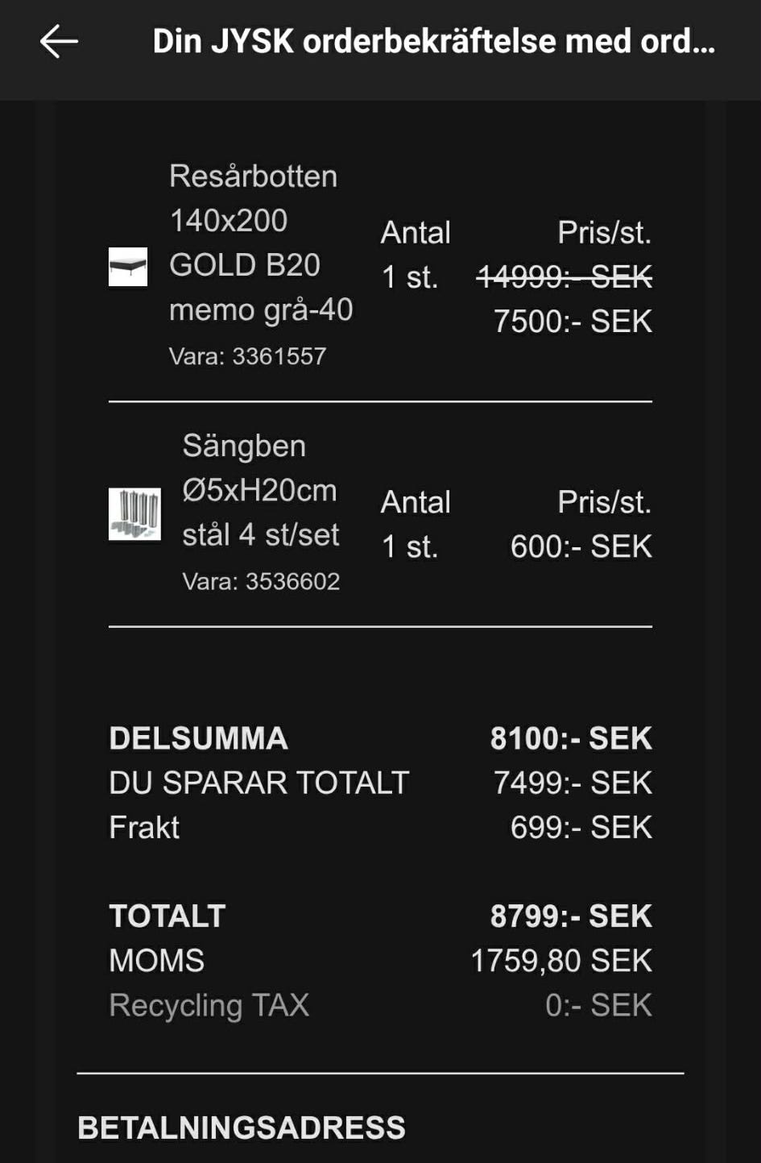Tap the 600 SEK bed legs price
The height and width of the screenshot is (1163, 761).
click(581, 546)
